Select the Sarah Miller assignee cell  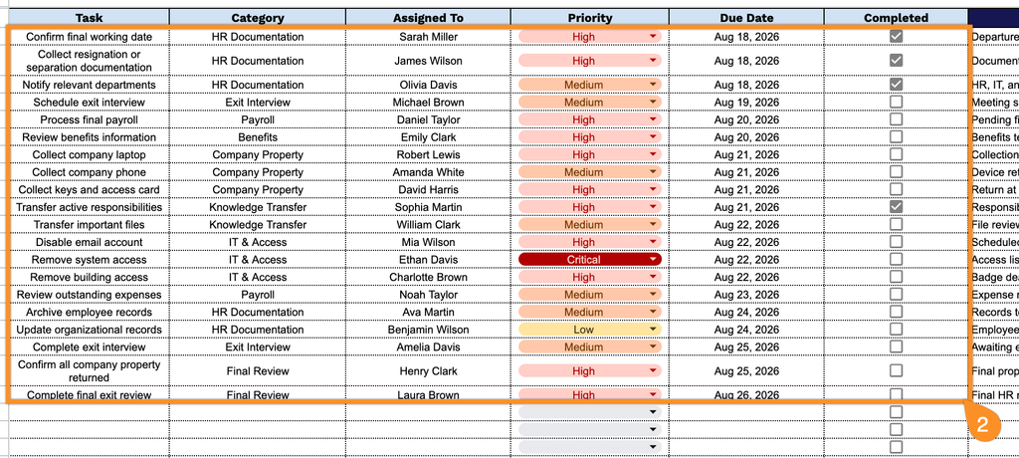428,37
